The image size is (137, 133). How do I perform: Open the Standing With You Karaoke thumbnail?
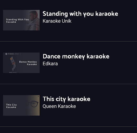click(21, 20)
